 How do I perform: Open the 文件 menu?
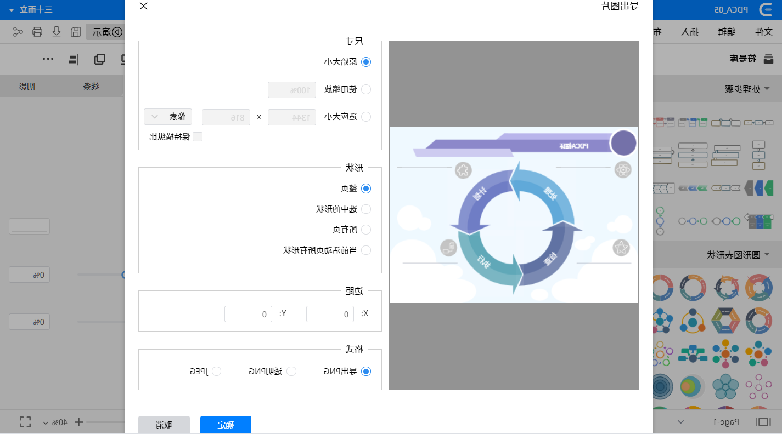763,32
